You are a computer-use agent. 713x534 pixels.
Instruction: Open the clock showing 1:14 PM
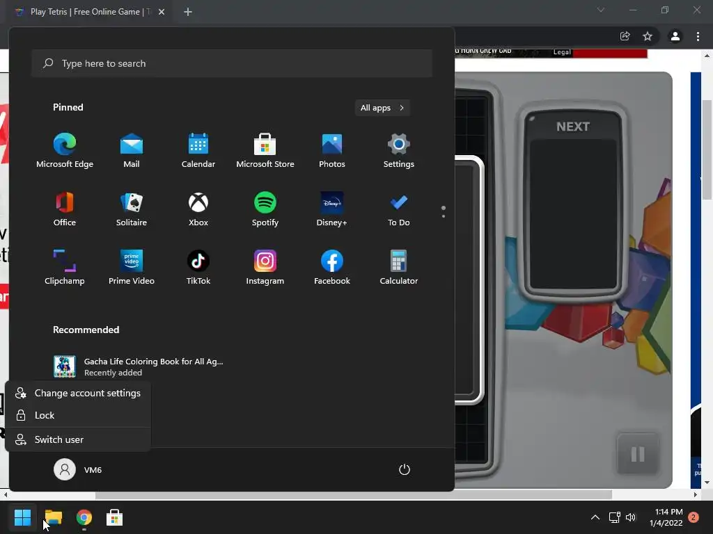[x=666, y=517]
